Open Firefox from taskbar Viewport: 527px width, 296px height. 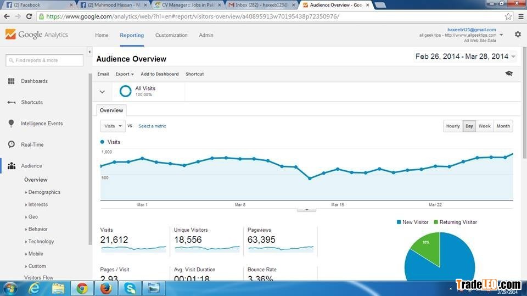tap(106, 289)
